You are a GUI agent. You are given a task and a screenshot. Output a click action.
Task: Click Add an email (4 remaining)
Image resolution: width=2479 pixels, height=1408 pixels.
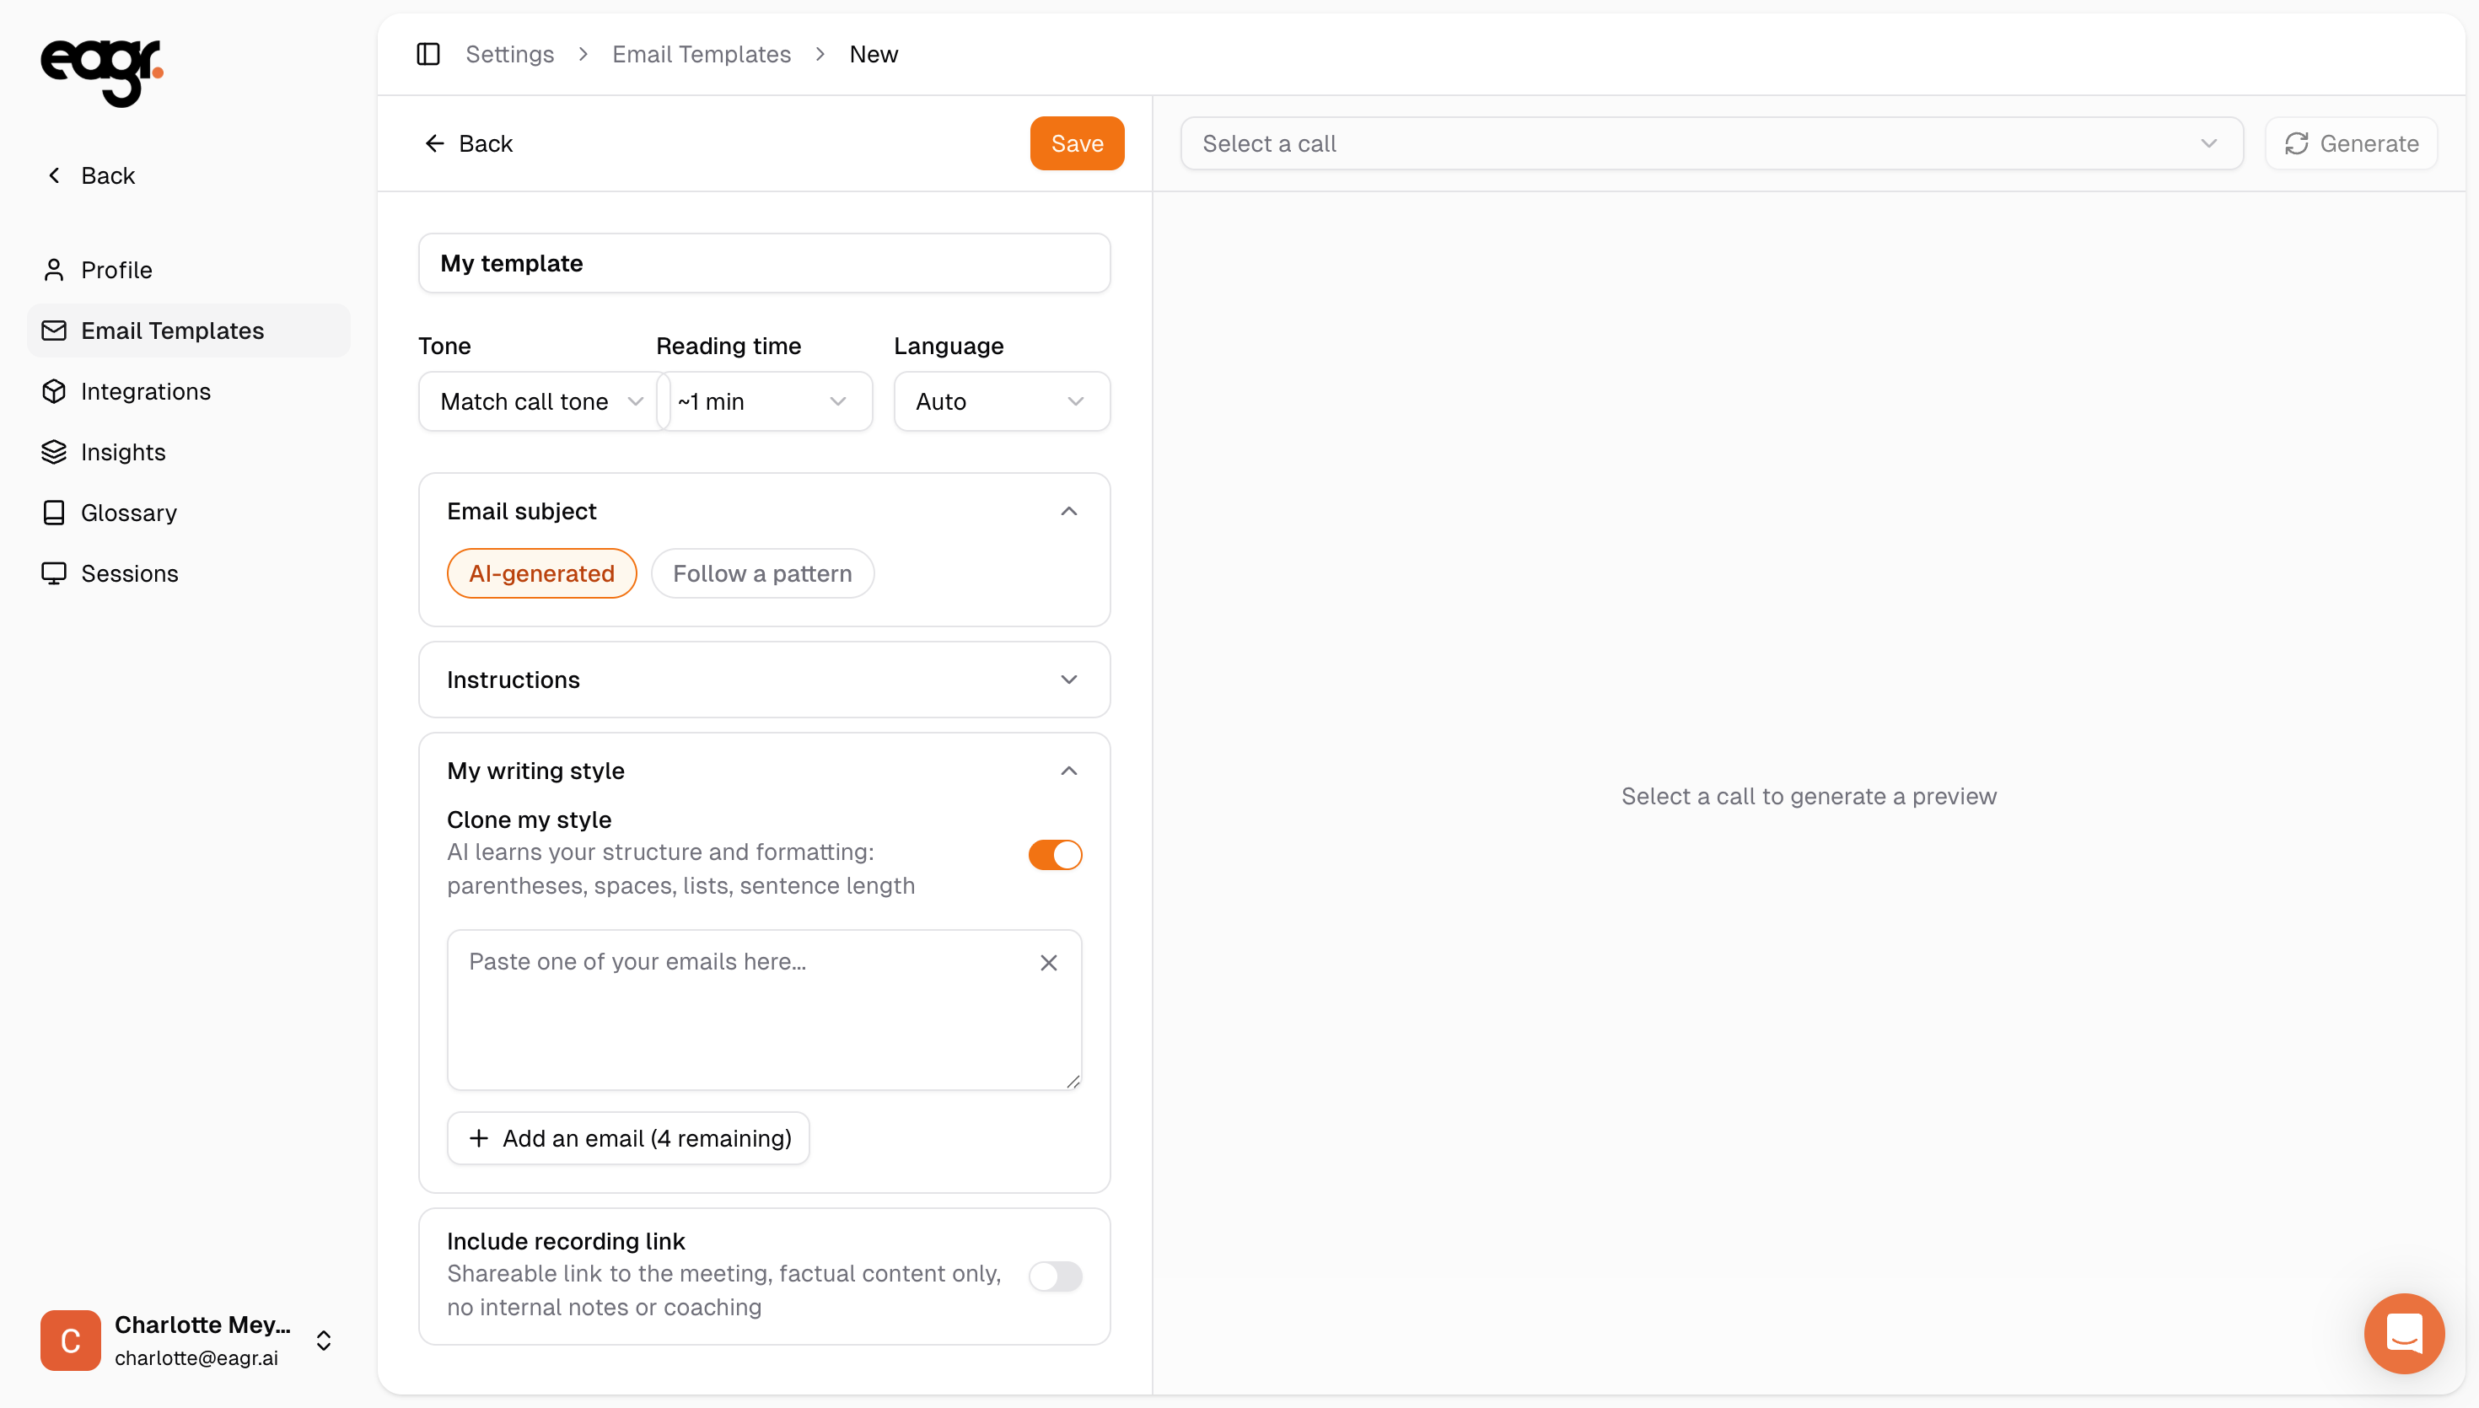[628, 1138]
